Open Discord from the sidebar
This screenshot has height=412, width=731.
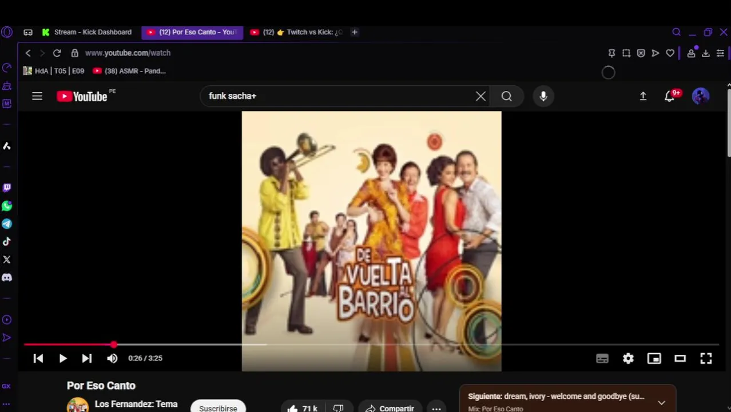(7, 278)
